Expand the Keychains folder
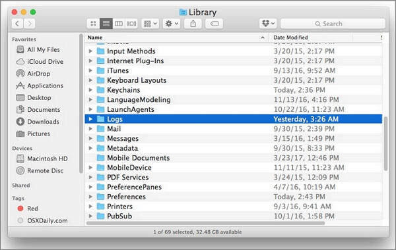The image size is (396, 250). (90, 90)
